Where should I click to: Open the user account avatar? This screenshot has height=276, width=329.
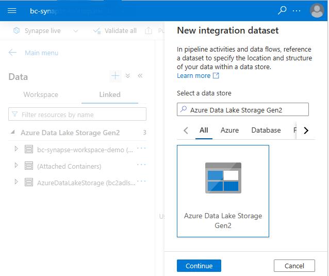click(x=317, y=10)
